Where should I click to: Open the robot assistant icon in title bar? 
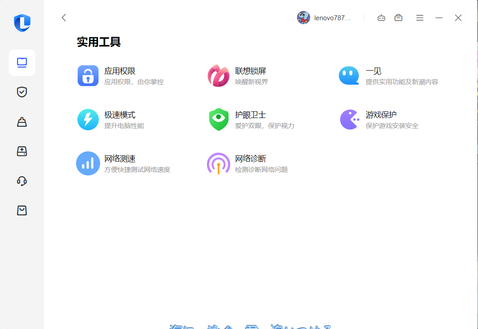click(x=381, y=18)
